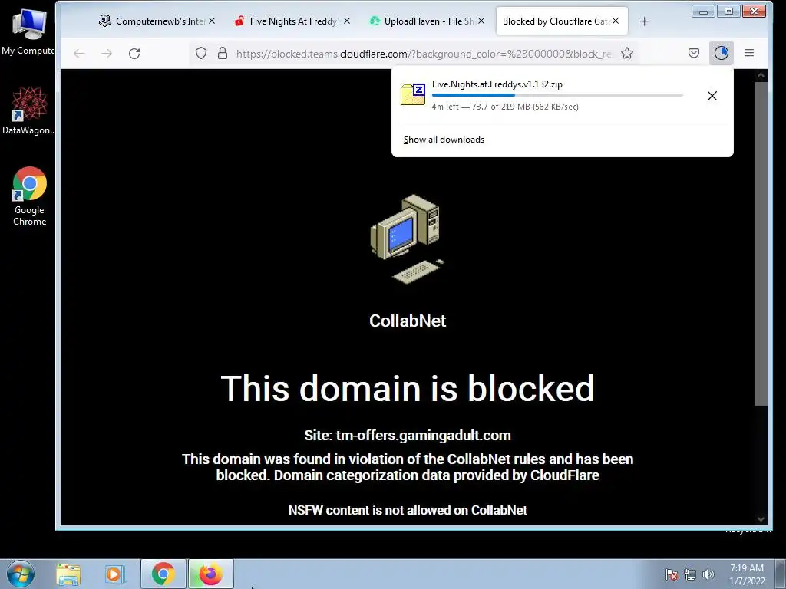Open tracking protection shield panel
Viewport: 786px width, 589px height.
201,53
